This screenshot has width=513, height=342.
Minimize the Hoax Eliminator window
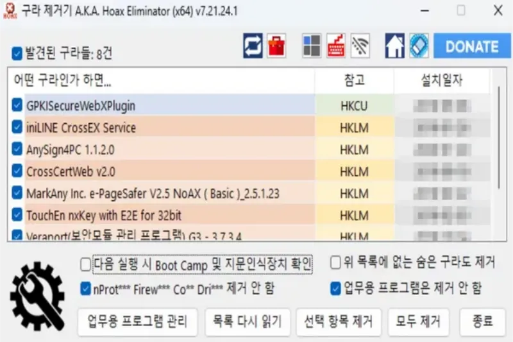(425, 11)
